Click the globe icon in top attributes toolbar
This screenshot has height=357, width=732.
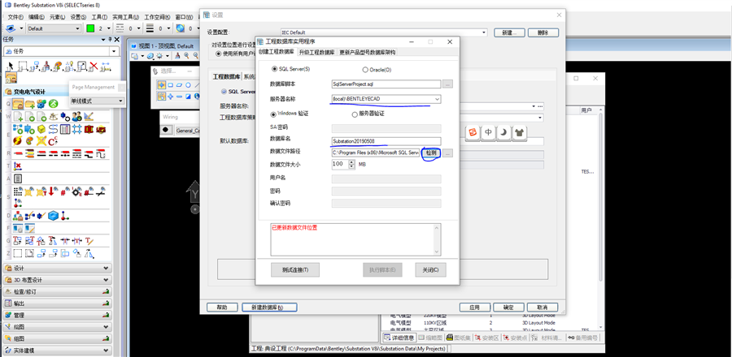(181, 28)
